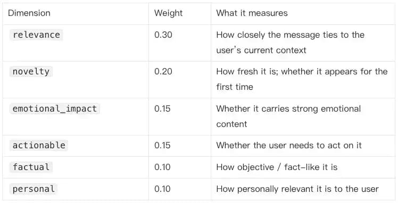Click the factual 0.10 weight value
The height and width of the screenshot is (203, 398).
coord(162,167)
